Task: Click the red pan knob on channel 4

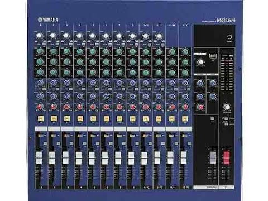Action: pos(80,107)
